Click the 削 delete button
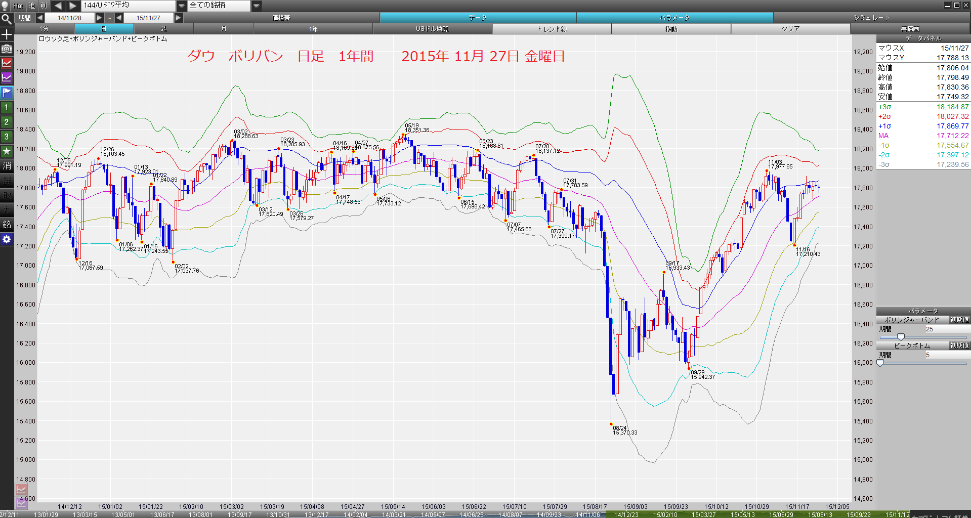Viewport: 971px width, 518px height. [44, 6]
